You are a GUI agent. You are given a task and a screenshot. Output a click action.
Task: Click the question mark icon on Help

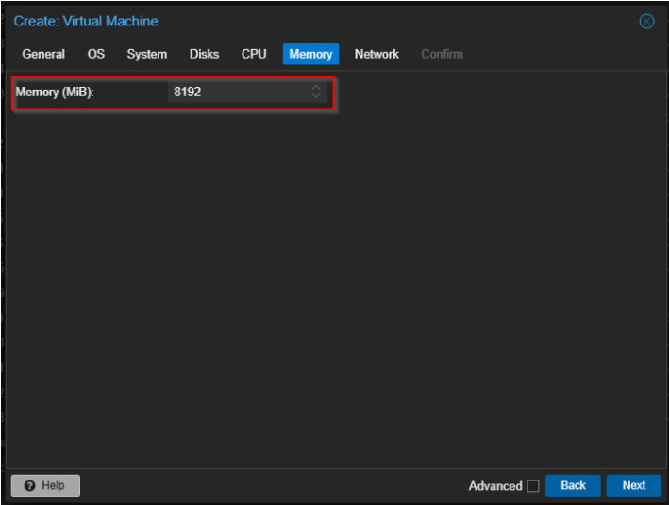(x=29, y=485)
